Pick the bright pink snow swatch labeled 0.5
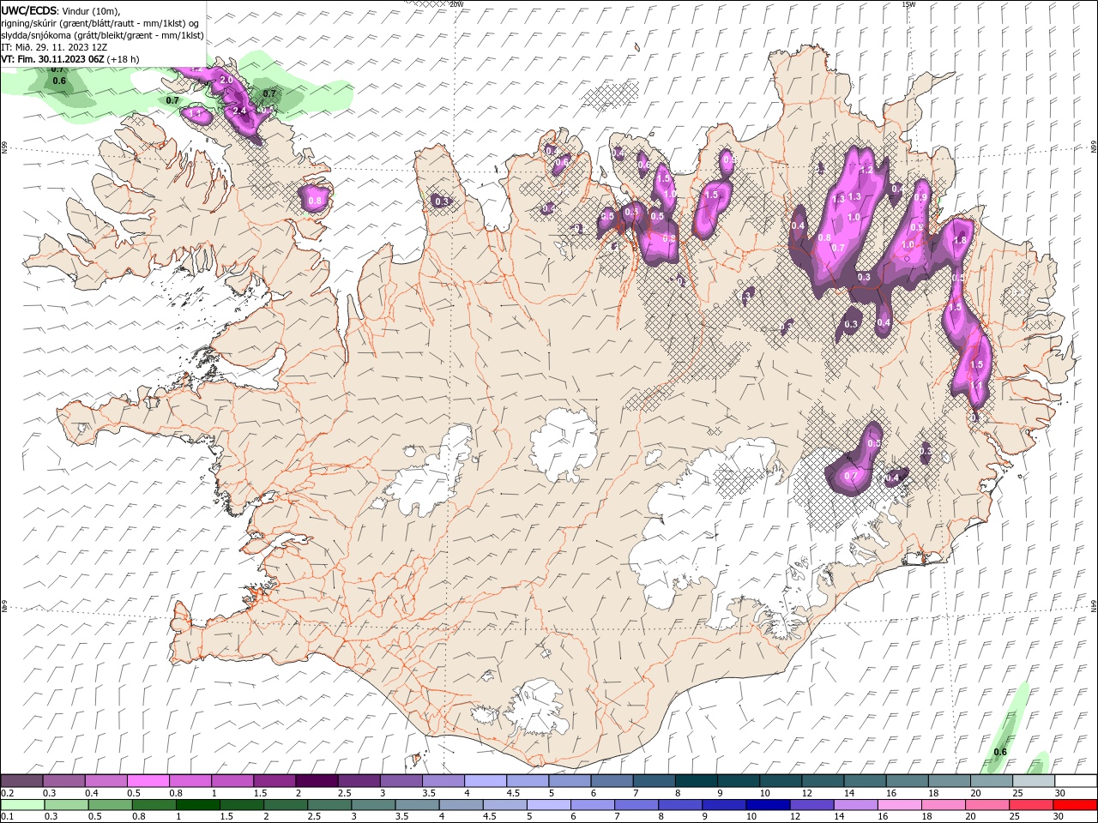This screenshot has height=823, width=1098. (x=148, y=781)
